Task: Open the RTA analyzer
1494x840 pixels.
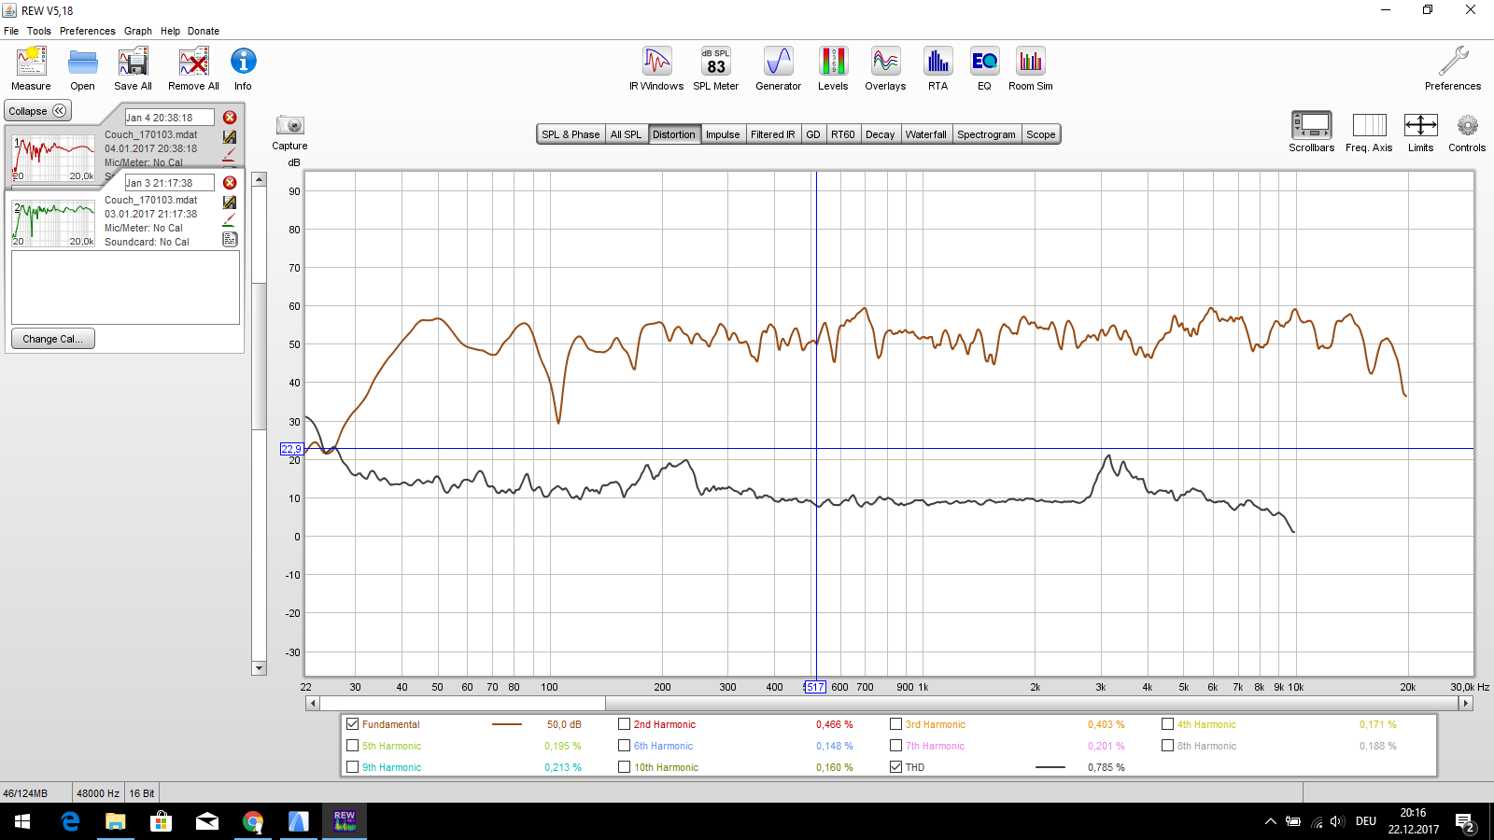Action: point(937,69)
